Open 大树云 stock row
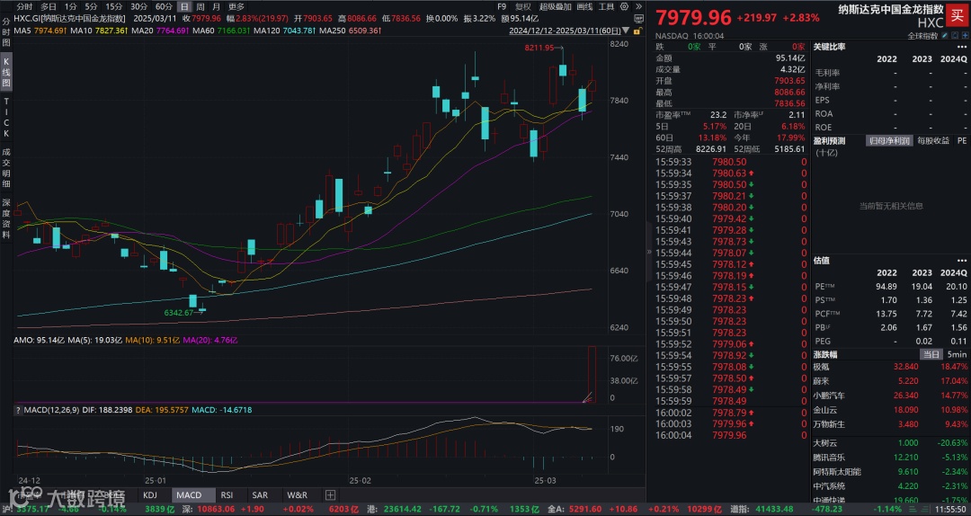971x516 pixels. 890,443
